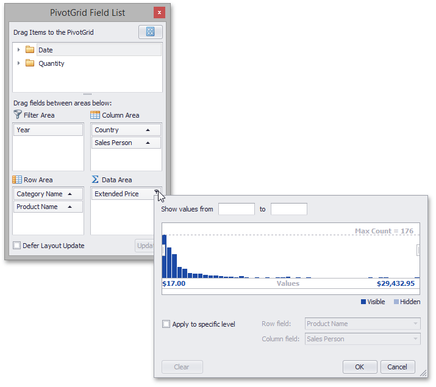Click the Quantity folder icon
This screenshot has height=387, width=436.
pos(30,63)
